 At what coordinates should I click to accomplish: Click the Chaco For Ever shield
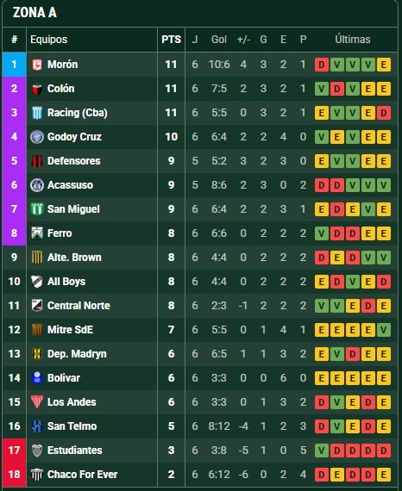click(37, 475)
